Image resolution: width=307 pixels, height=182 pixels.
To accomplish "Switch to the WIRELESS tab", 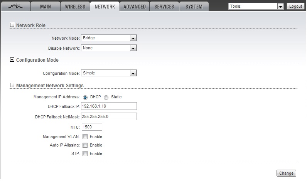I will coord(75,7).
